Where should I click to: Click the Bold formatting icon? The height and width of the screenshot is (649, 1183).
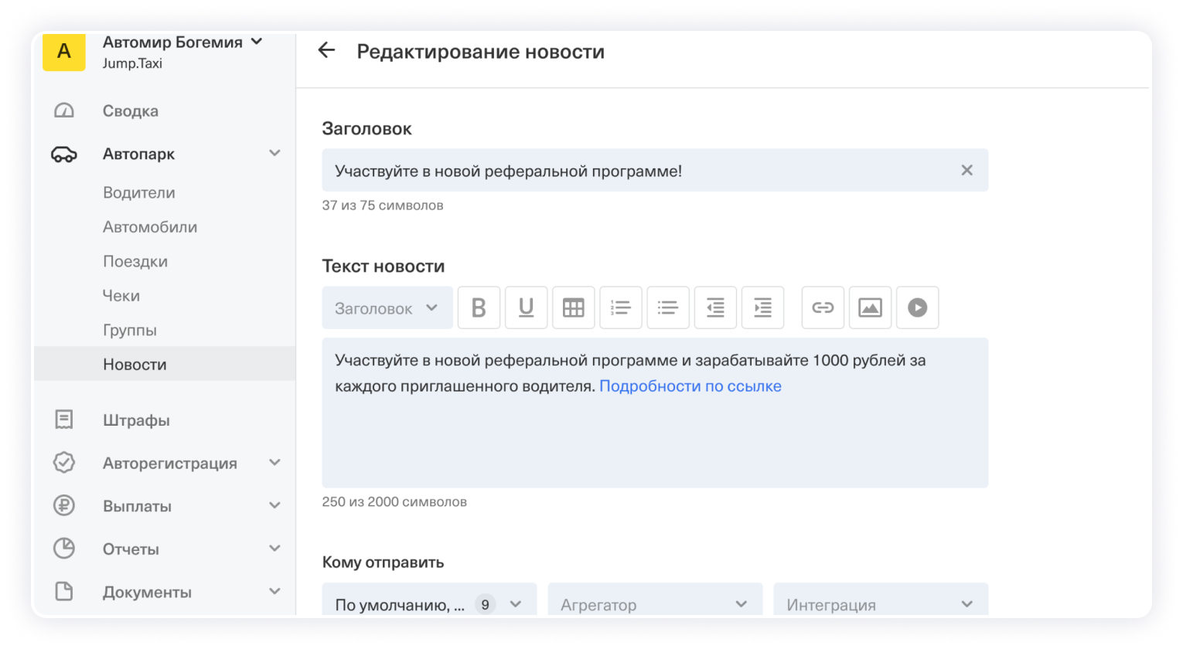pos(479,308)
